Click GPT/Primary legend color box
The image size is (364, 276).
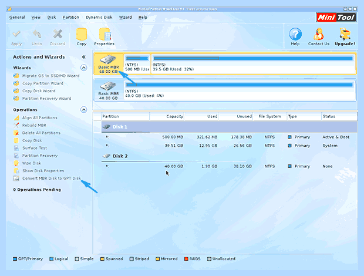click(x=15, y=259)
